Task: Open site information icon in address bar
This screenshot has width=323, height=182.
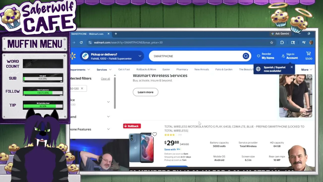Action: 90,42
